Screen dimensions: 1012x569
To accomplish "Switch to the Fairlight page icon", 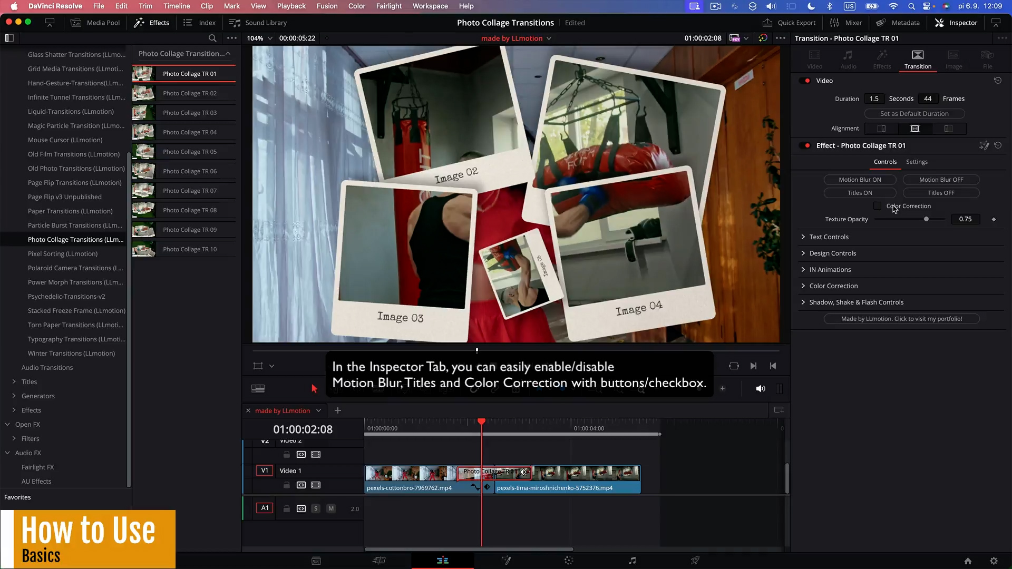I will [632, 561].
